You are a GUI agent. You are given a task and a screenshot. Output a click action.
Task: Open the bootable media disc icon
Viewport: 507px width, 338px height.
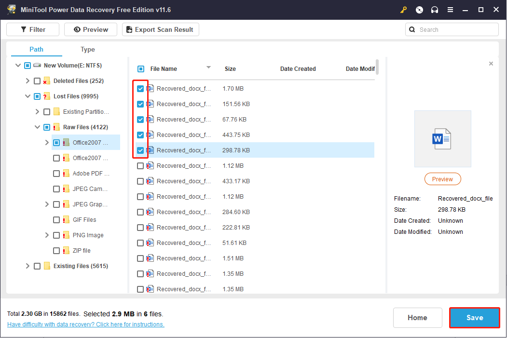[x=419, y=10]
